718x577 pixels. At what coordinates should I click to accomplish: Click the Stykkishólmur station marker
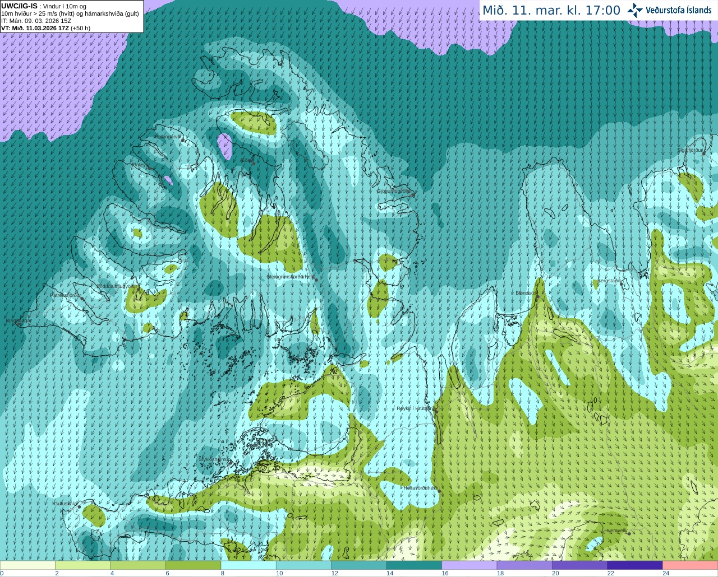[x=230, y=463]
